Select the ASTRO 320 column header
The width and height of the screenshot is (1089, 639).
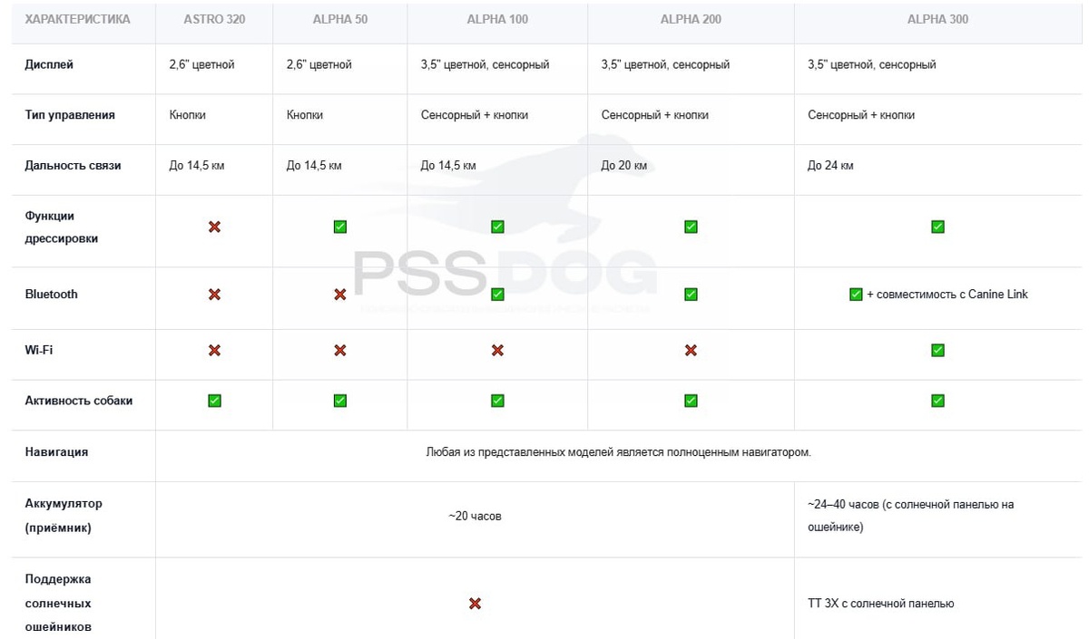coord(214,19)
